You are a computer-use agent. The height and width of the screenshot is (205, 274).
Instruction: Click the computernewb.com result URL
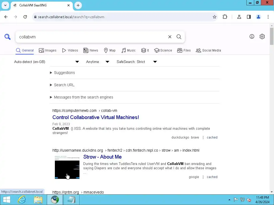point(85,111)
